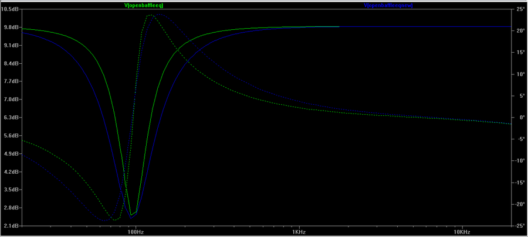
Task: Click the 9.8dB magnitude axis label
Action: coord(12,28)
